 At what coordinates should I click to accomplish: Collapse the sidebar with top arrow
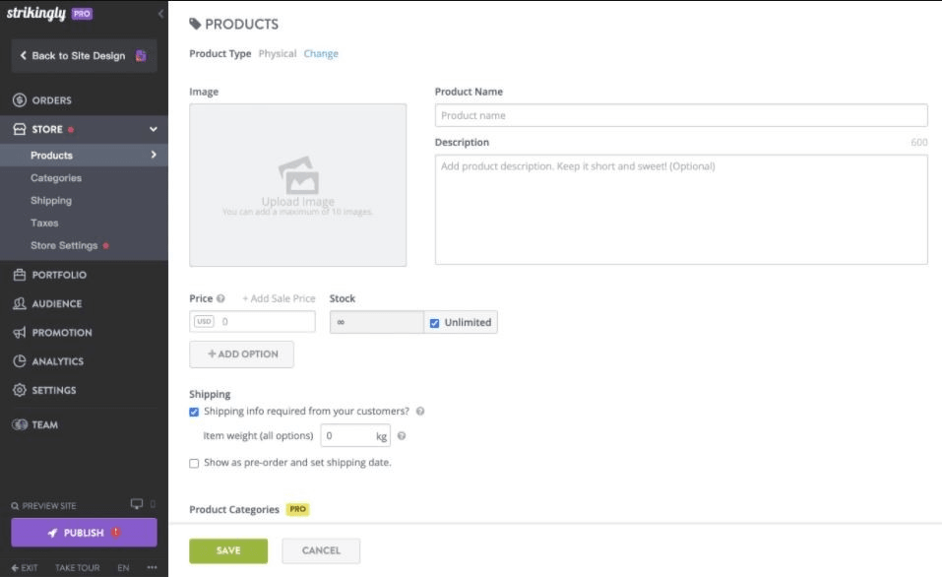point(160,14)
